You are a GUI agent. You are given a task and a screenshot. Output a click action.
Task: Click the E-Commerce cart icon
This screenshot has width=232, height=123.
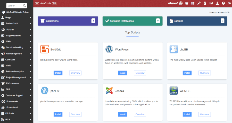3,83
